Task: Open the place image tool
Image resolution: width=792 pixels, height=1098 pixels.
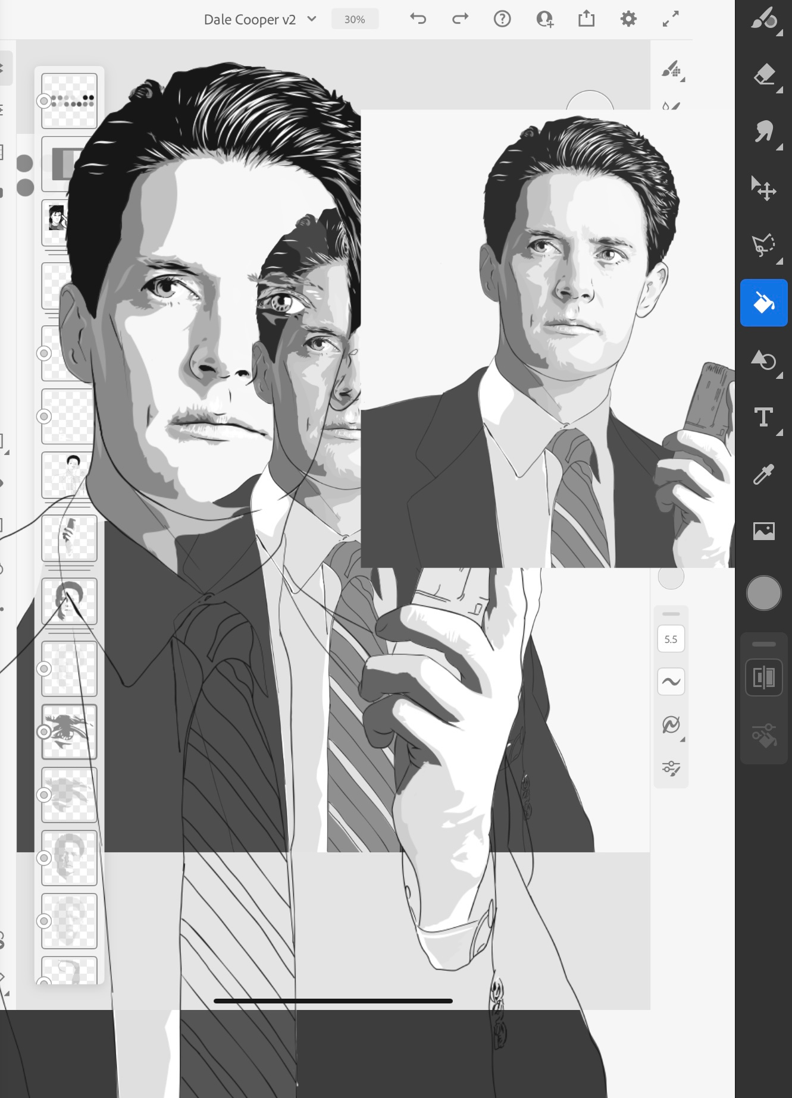Action: (x=763, y=530)
